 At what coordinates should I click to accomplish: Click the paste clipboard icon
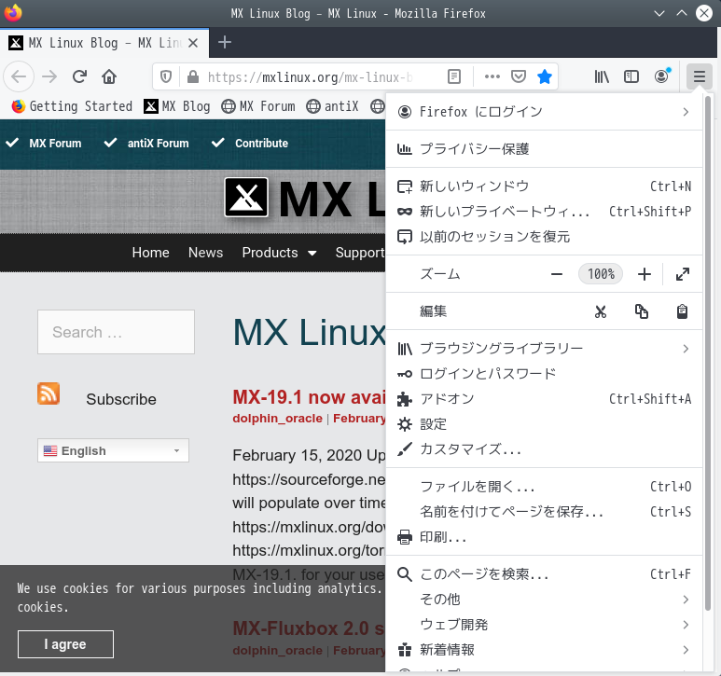coord(682,311)
